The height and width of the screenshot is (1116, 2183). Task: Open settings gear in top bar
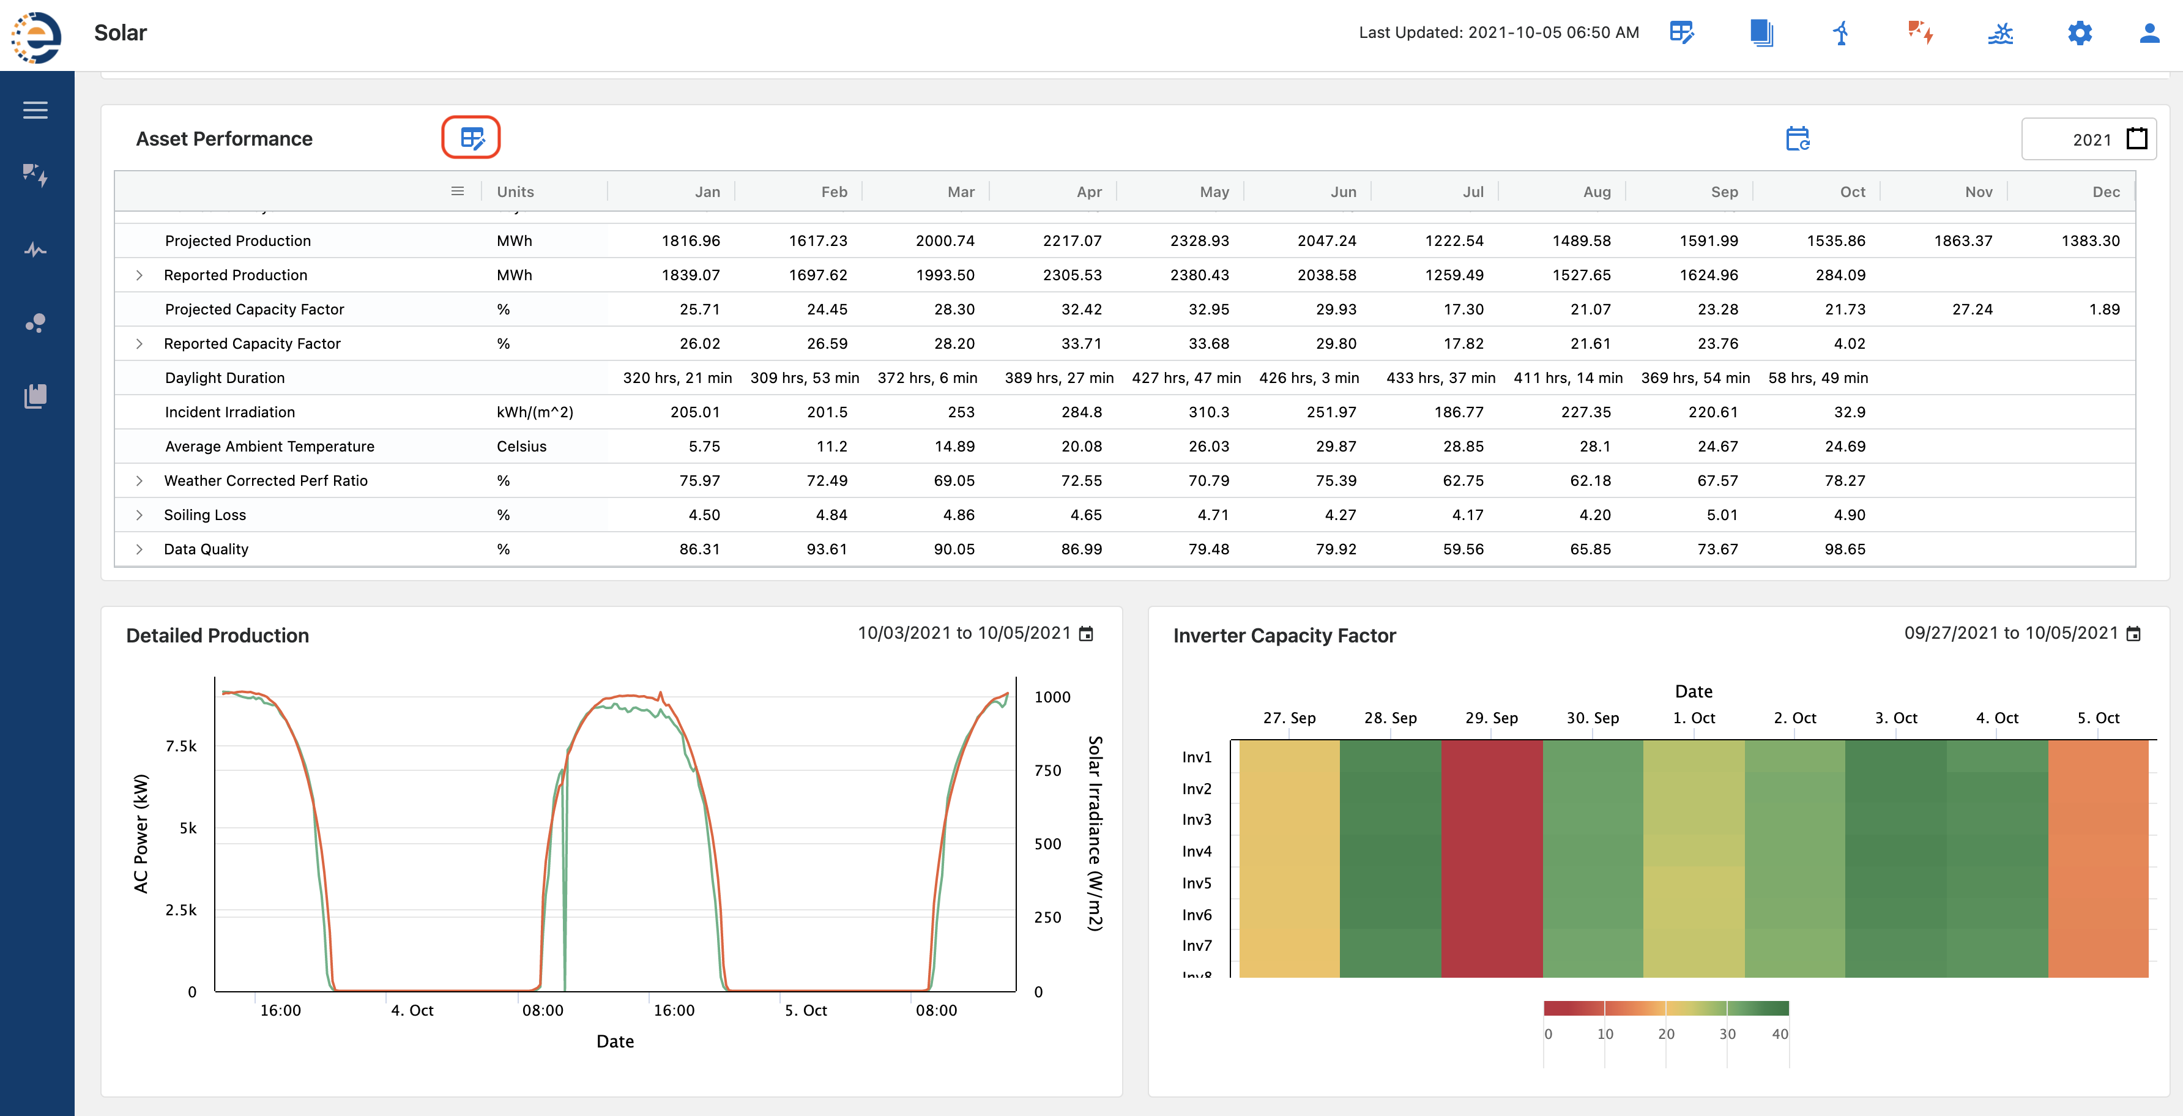point(2080,33)
